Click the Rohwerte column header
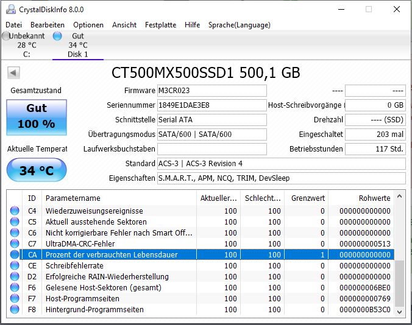The height and width of the screenshot is (325, 412). pyautogui.click(x=361, y=198)
